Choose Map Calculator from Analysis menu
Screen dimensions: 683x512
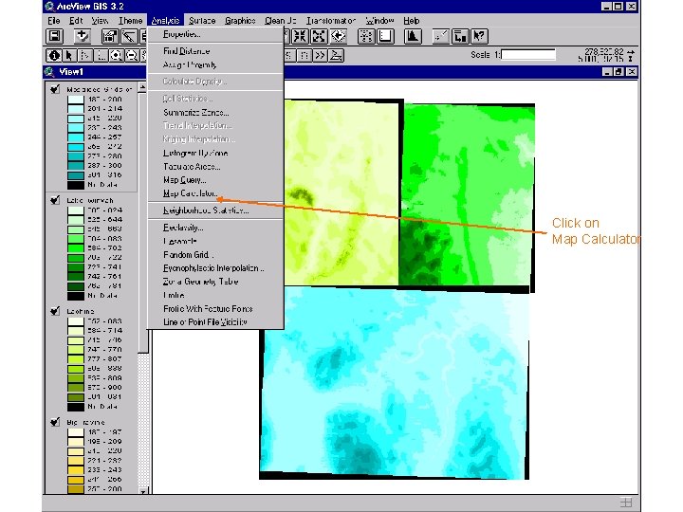(190, 193)
